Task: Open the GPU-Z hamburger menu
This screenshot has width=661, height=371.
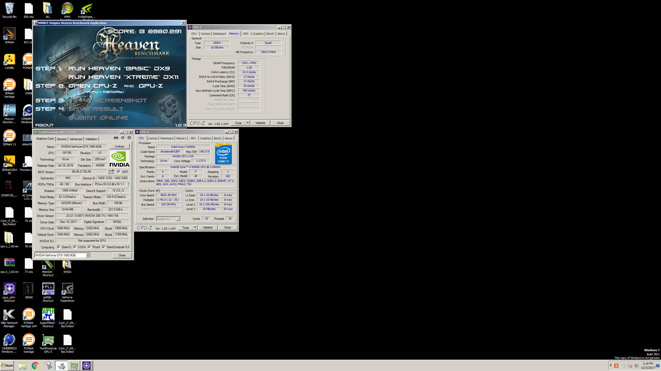Action: pyautogui.click(x=129, y=138)
